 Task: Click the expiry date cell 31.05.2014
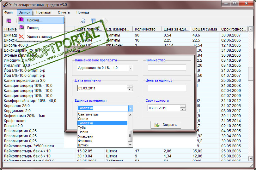231,121
